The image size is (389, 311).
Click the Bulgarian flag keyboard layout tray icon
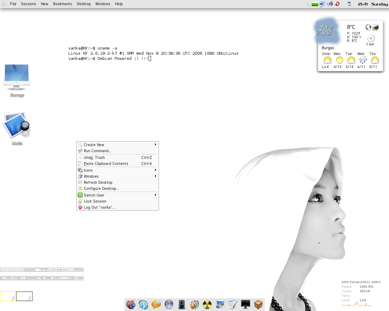[x=315, y=4]
